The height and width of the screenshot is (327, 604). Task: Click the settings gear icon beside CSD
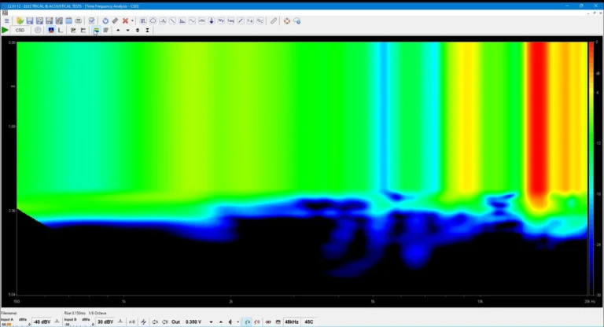click(x=38, y=31)
